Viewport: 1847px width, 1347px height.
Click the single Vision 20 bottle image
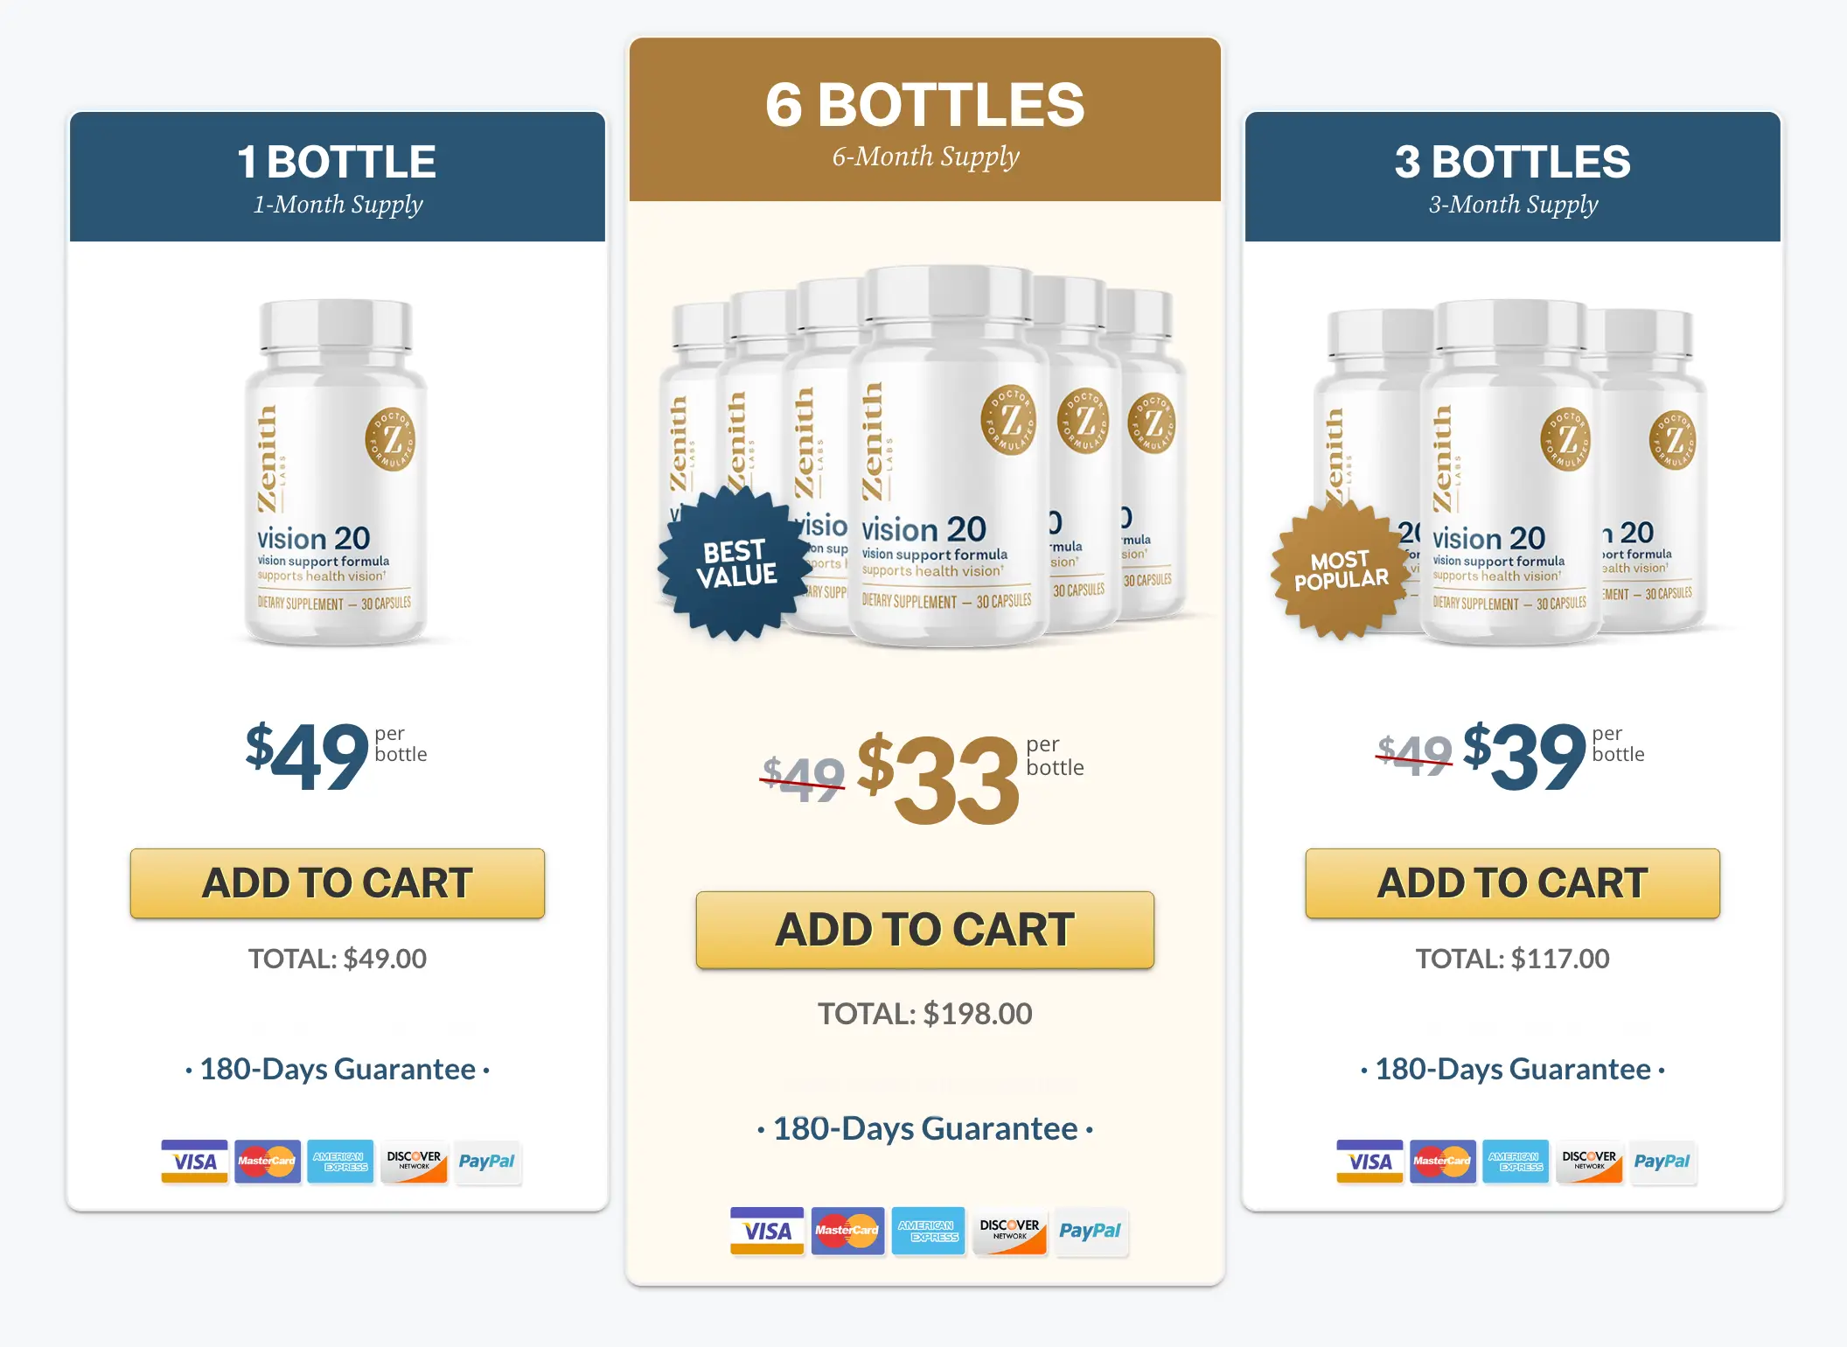[336, 472]
